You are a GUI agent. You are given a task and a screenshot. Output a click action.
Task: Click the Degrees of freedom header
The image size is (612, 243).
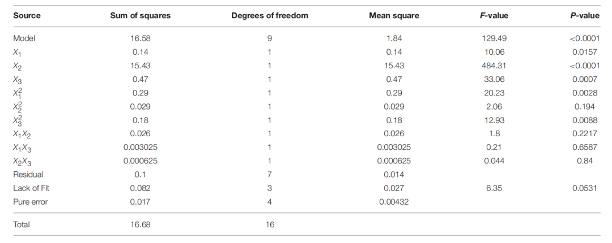pos(270,16)
